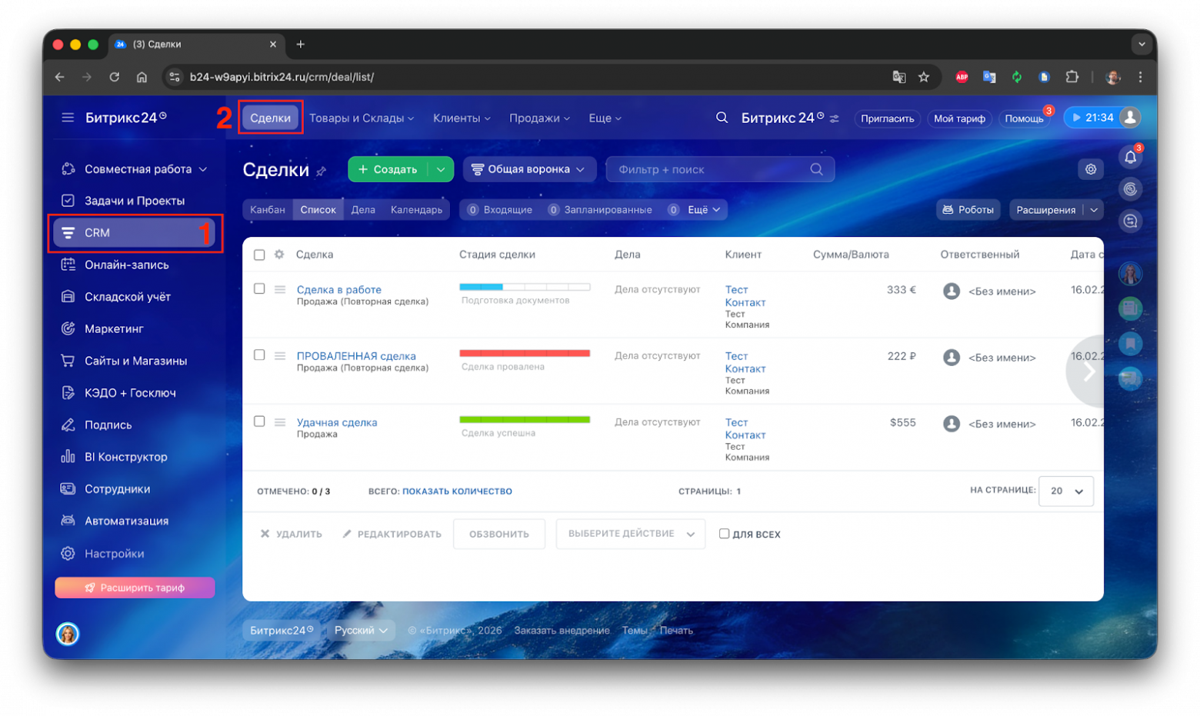Check the checkbox for ПРОВАЛЕННАЯ сделка row
This screenshot has height=716, width=1200.
pyautogui.click(x=259, y=355)
